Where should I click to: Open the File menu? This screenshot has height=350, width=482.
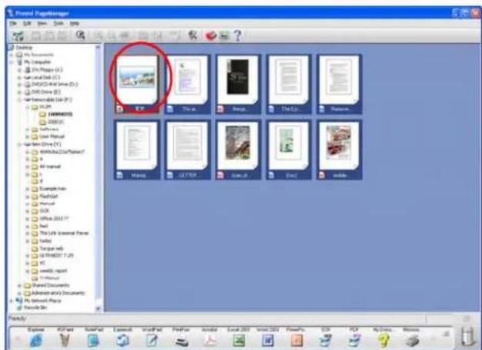[x=13, y=23]
